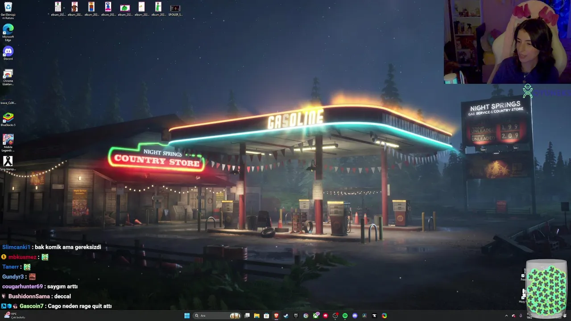Open Epic Games Launcher from the taskbar
This screenshot has height=321, width=571.
296,316
